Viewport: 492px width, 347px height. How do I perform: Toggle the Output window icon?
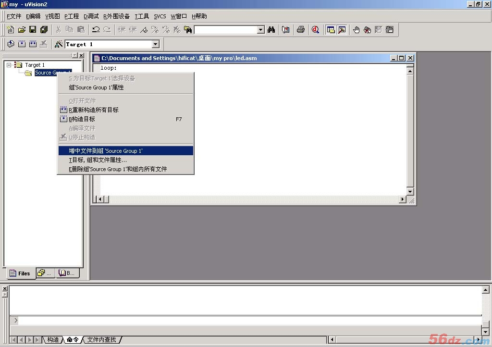pyautogui.click(x=342, y=29)
